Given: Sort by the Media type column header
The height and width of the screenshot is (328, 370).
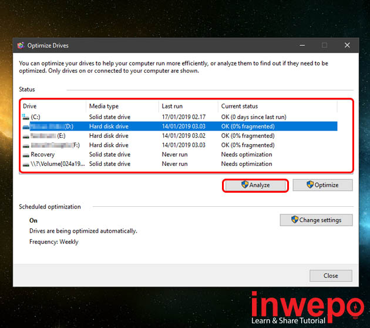Looking at the screenshot, I should [123, 106].
